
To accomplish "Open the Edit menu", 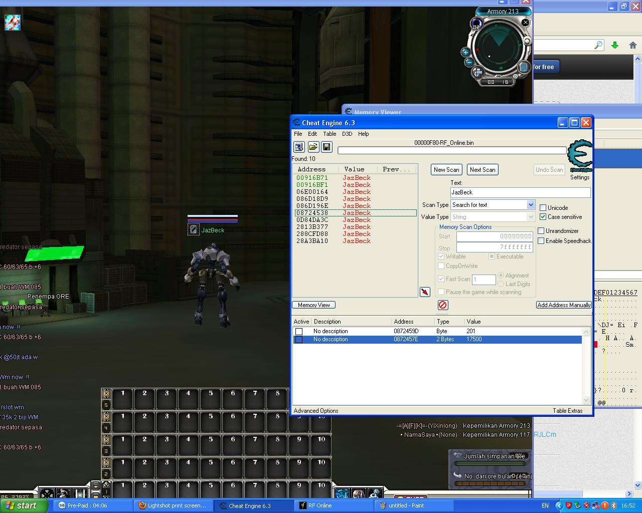I will (x=312, y=134).
